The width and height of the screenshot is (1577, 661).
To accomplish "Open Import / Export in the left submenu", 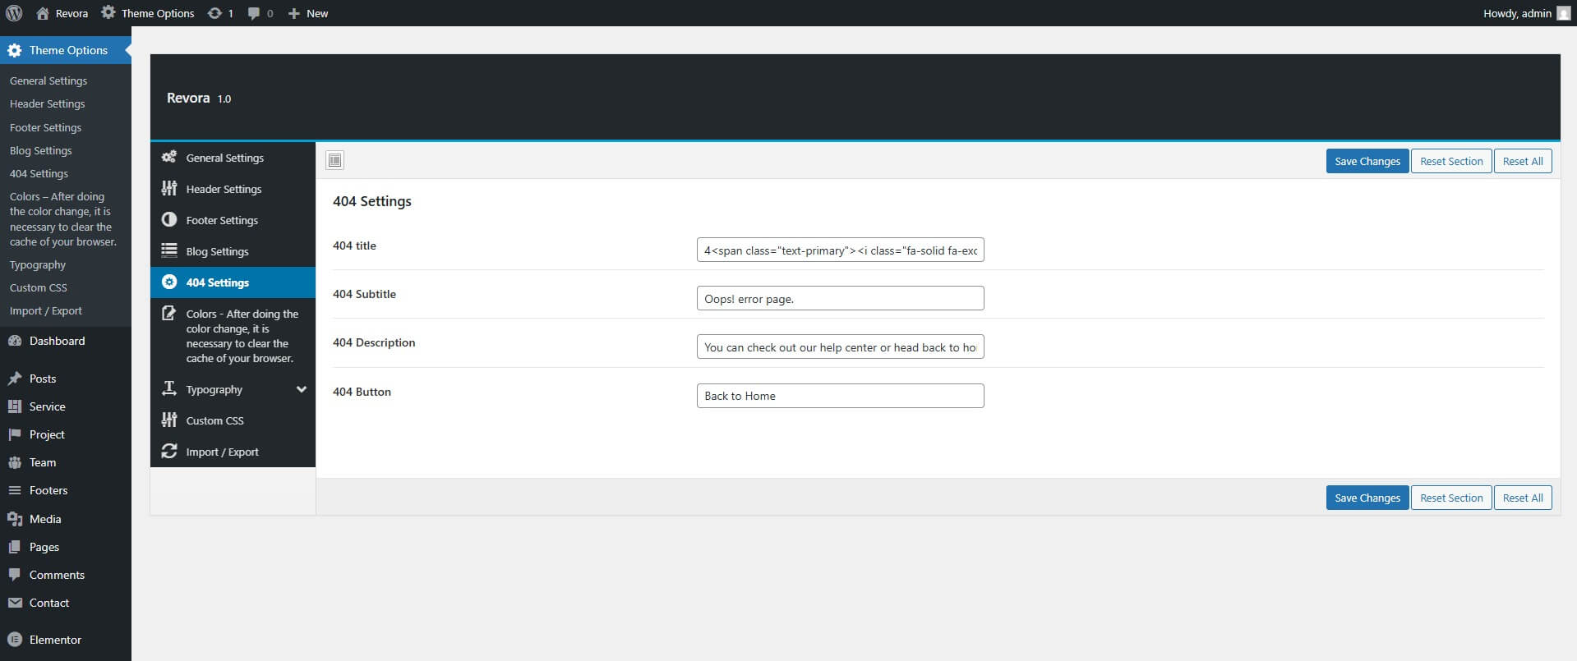I will click(x=46, y=310).
